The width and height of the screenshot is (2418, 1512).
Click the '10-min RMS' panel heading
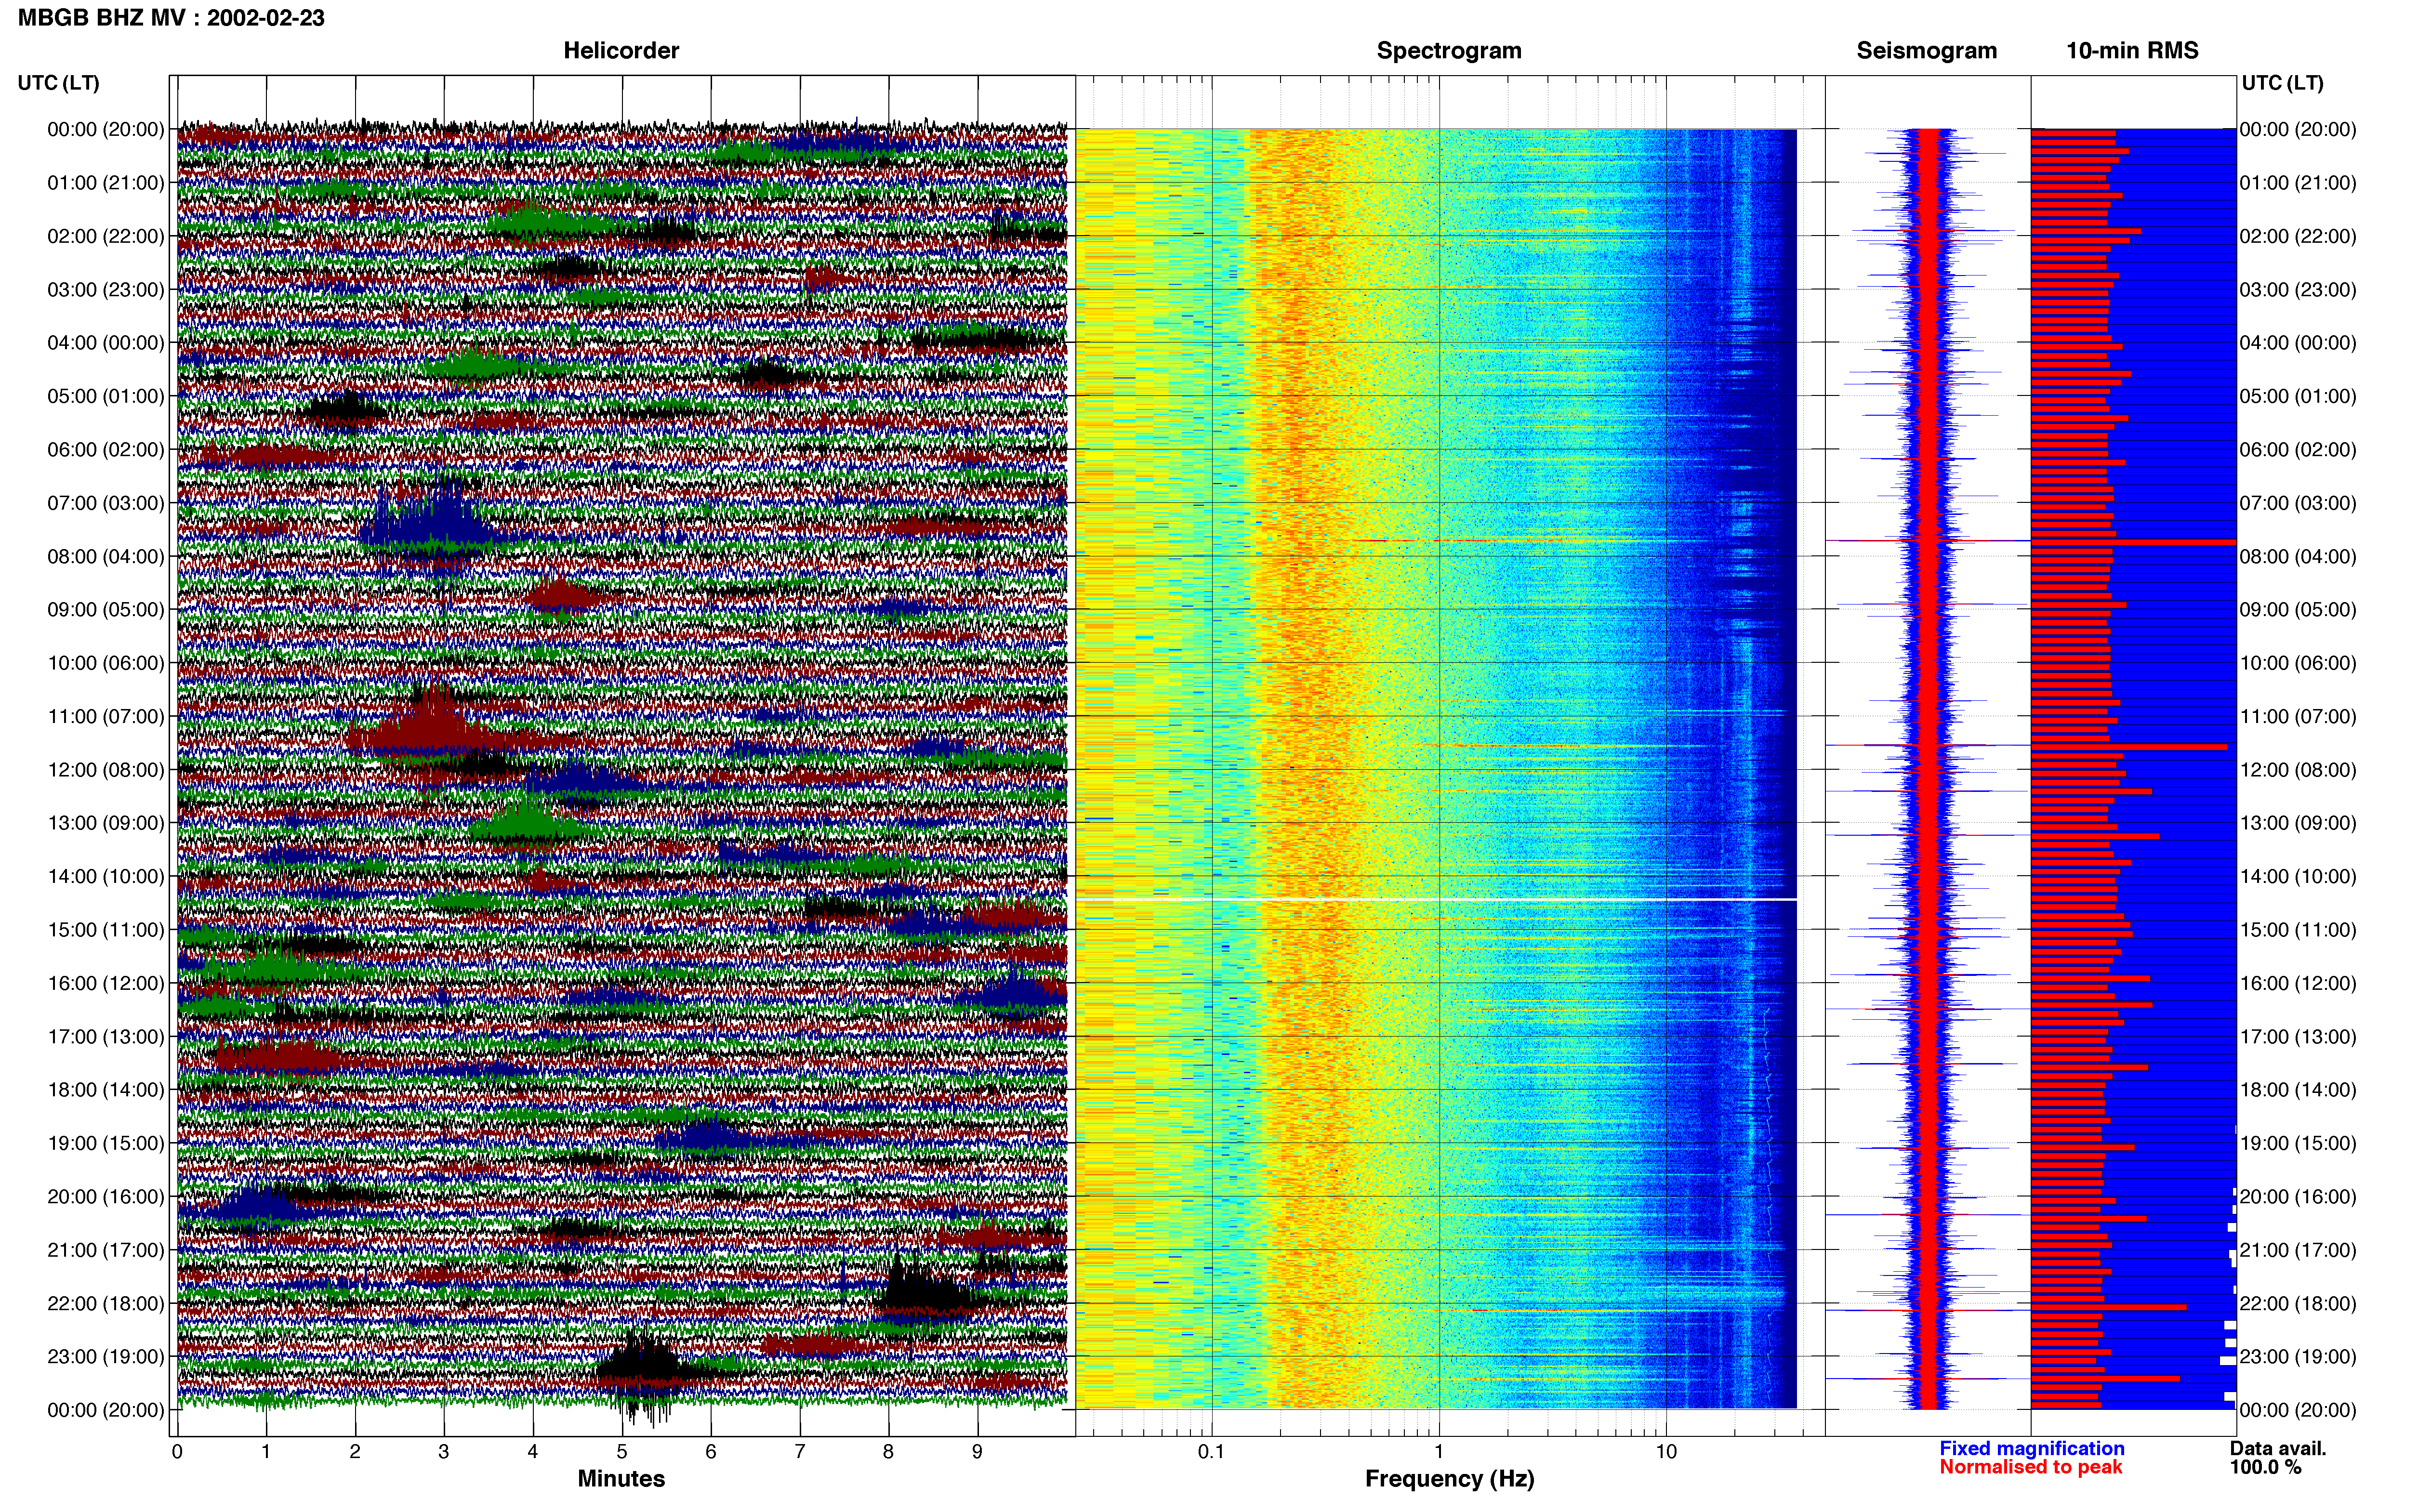[x=2132, y=51]
